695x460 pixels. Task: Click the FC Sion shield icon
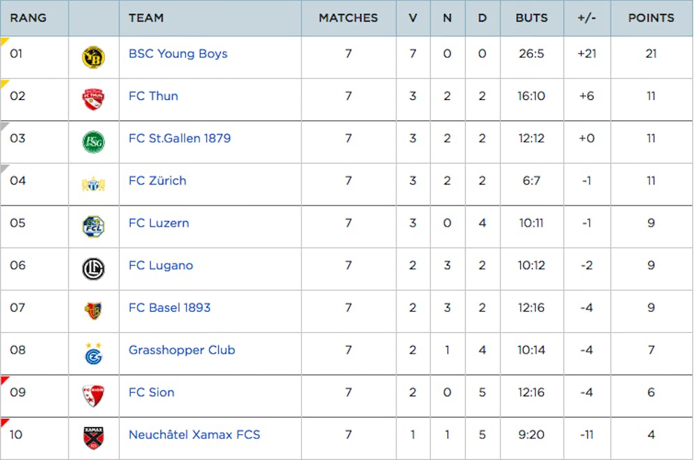[x=94, y=396]
